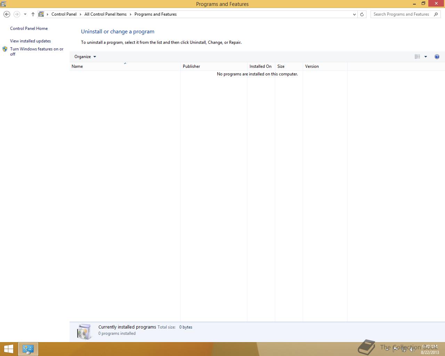Click the change view icon

point(418,57)
